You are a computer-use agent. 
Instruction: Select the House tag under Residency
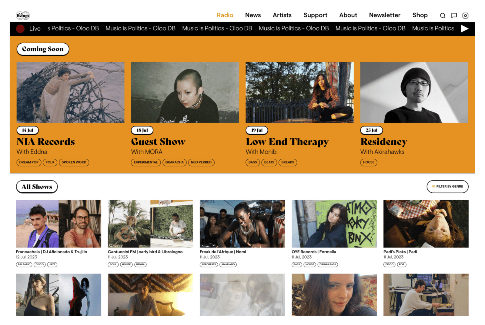pyautogui.click(x=369, y=162)
